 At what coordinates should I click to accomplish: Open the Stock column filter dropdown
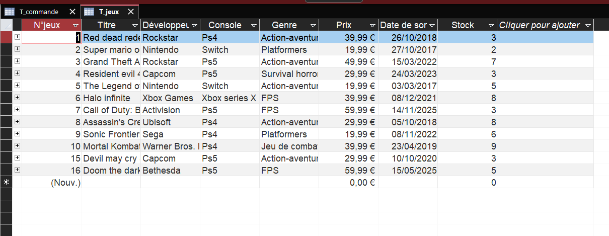491,25
